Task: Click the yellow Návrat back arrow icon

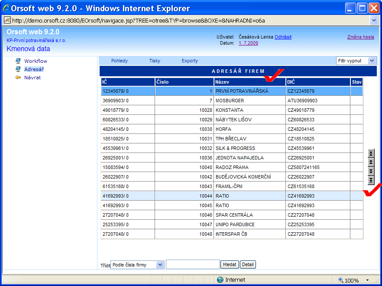Action: click(18, 78)
